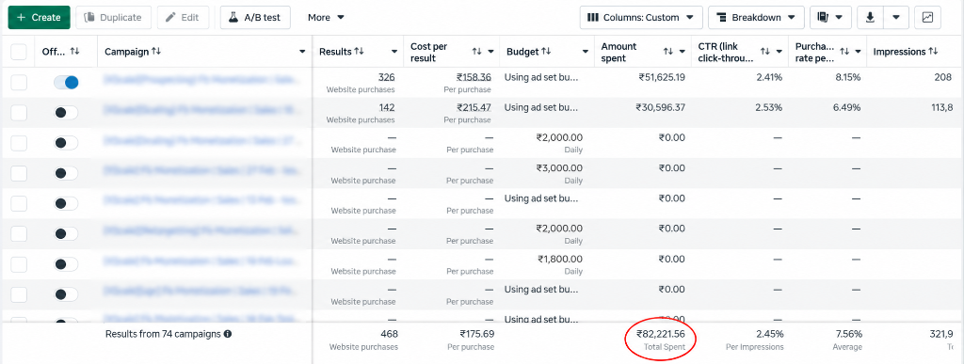Open the Breakdown dropdown
This screenshot has height=364, width=964.
756,17
